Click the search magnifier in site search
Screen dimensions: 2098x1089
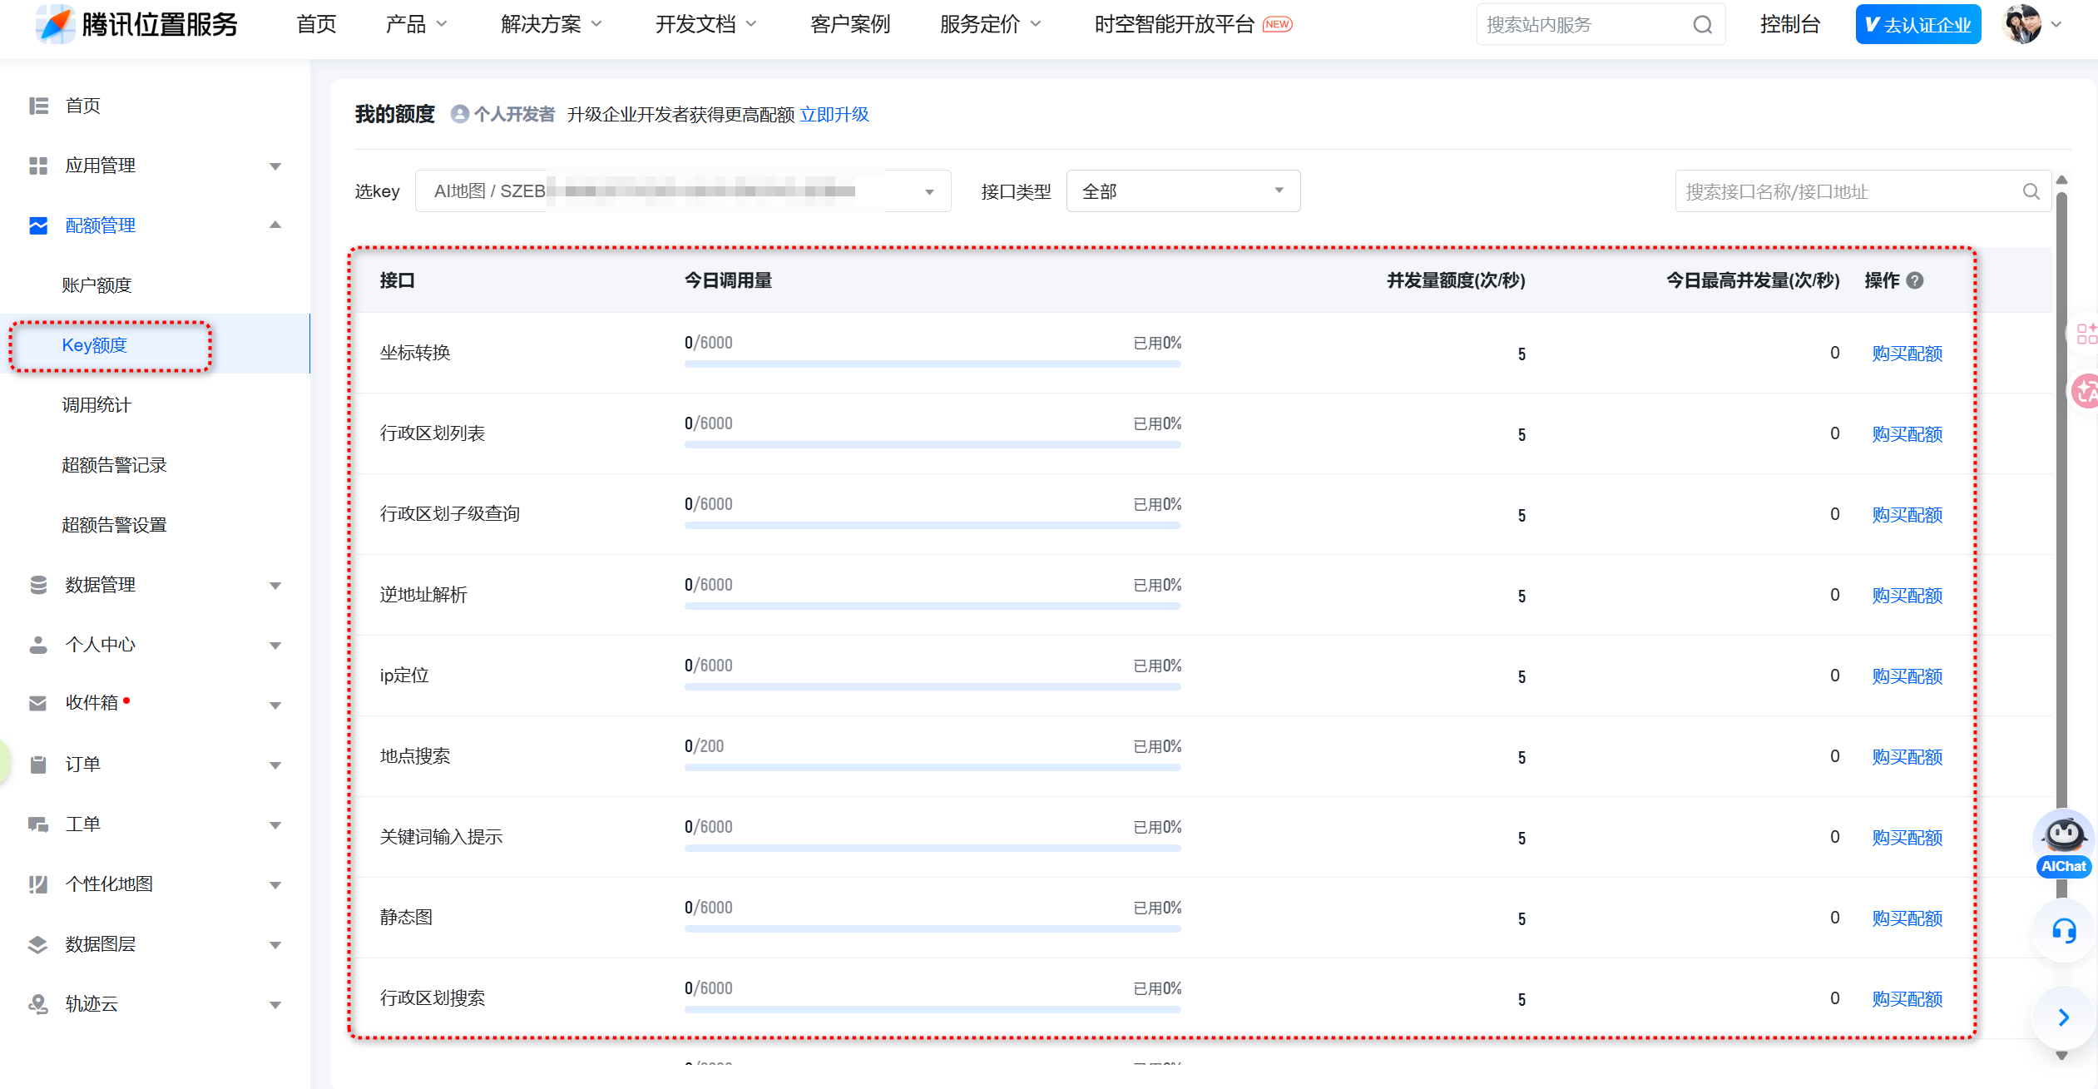pyautogui.click(x=1702, y=25)
